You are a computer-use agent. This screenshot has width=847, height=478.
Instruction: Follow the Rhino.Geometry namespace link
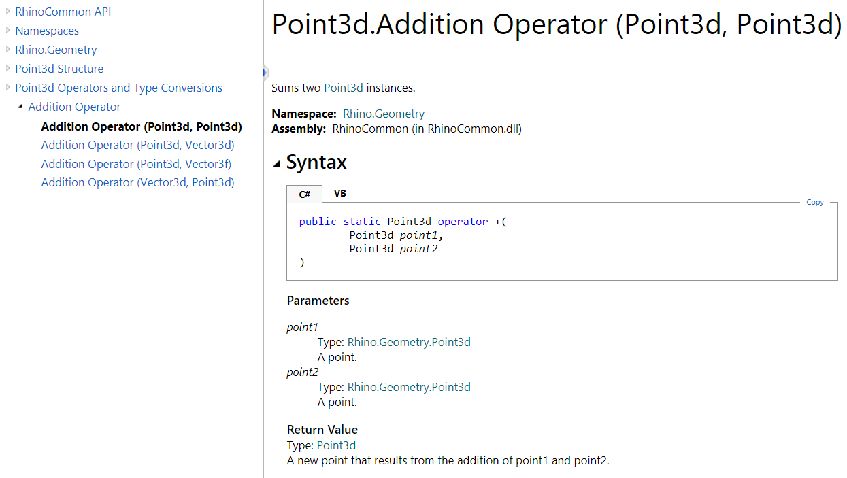[383, 114]
